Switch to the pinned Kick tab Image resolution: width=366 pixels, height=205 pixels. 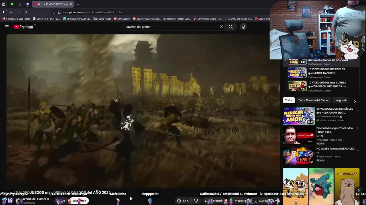click(x=12, y=4)
